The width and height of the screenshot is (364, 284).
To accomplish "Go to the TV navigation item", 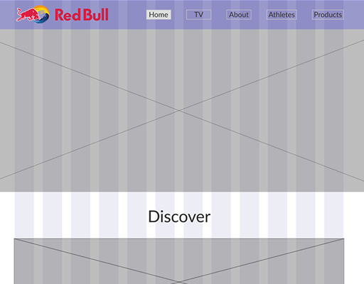I will pos(198,15).
